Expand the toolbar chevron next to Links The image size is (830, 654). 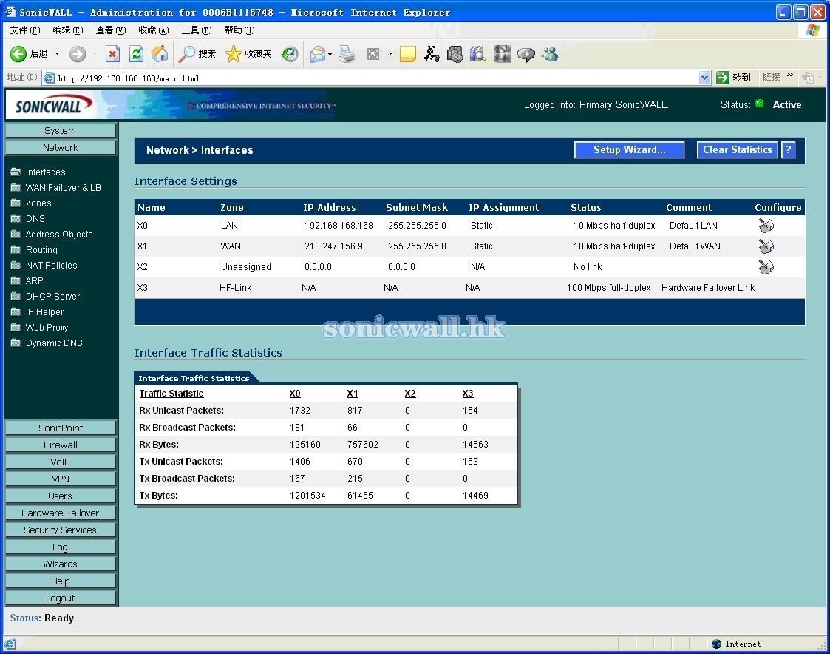[790, 75]
